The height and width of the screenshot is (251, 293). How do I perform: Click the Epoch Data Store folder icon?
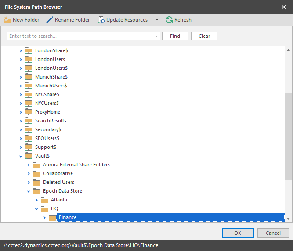[x=36, y=191]
